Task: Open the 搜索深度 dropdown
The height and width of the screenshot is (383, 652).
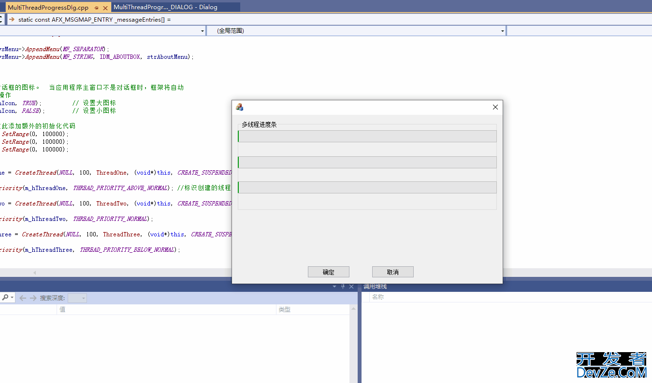Action: 77,298
